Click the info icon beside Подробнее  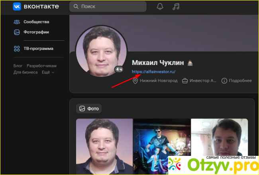(224, 81)
